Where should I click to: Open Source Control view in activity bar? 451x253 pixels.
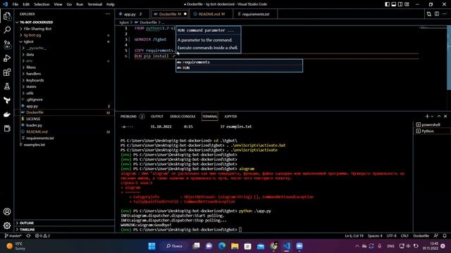click(x=7, y=44)
